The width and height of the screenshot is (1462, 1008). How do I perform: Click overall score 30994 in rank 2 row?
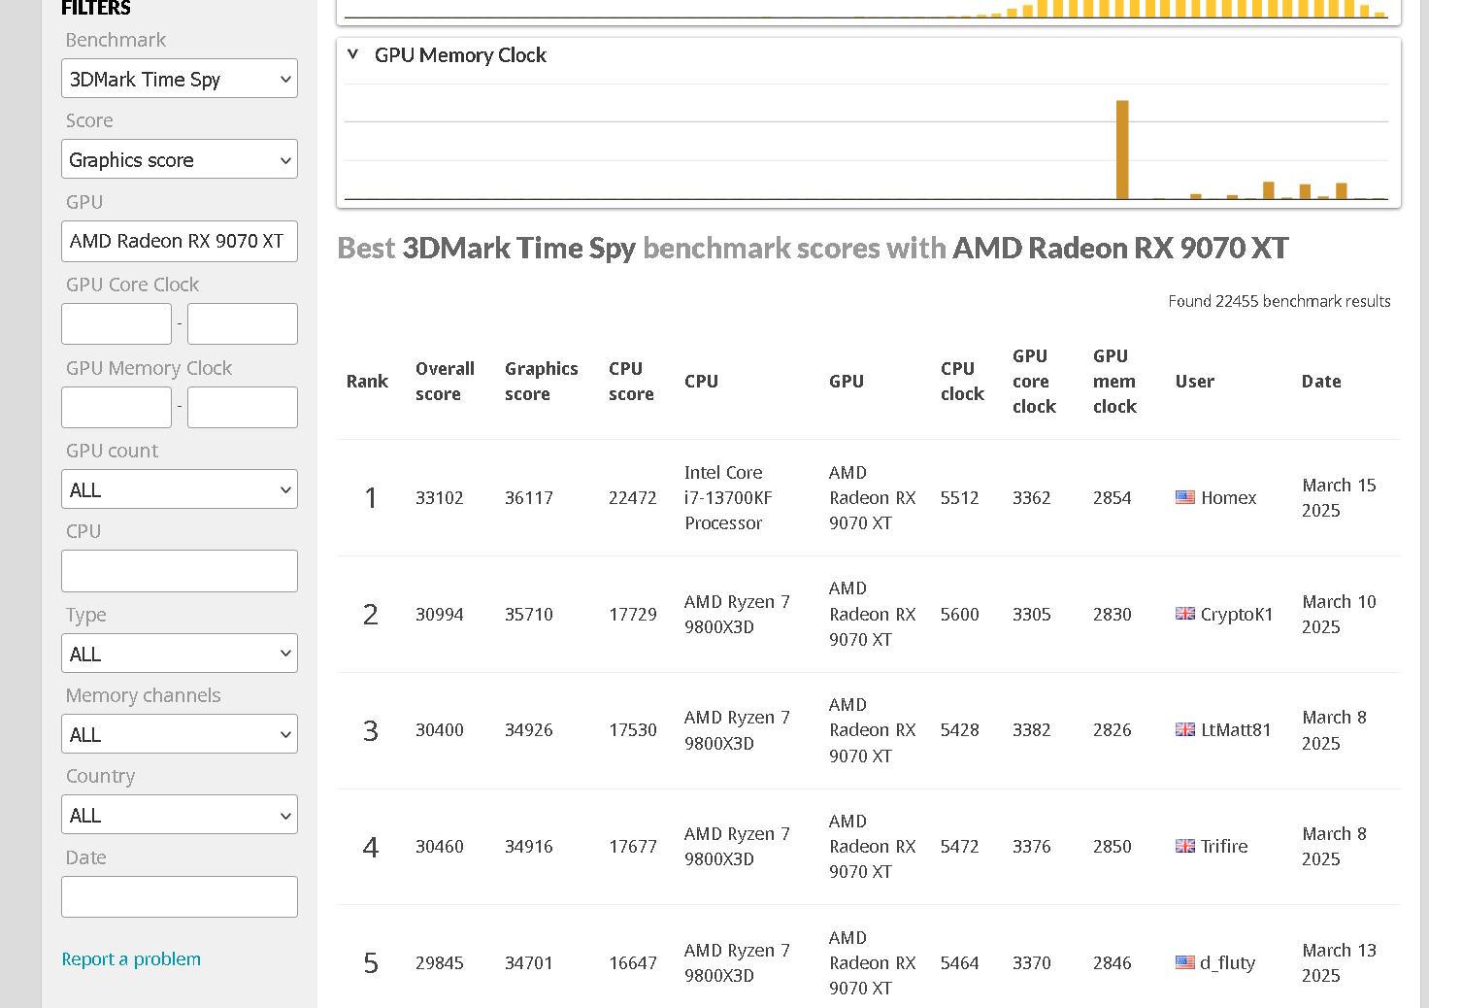coord(440,614)
